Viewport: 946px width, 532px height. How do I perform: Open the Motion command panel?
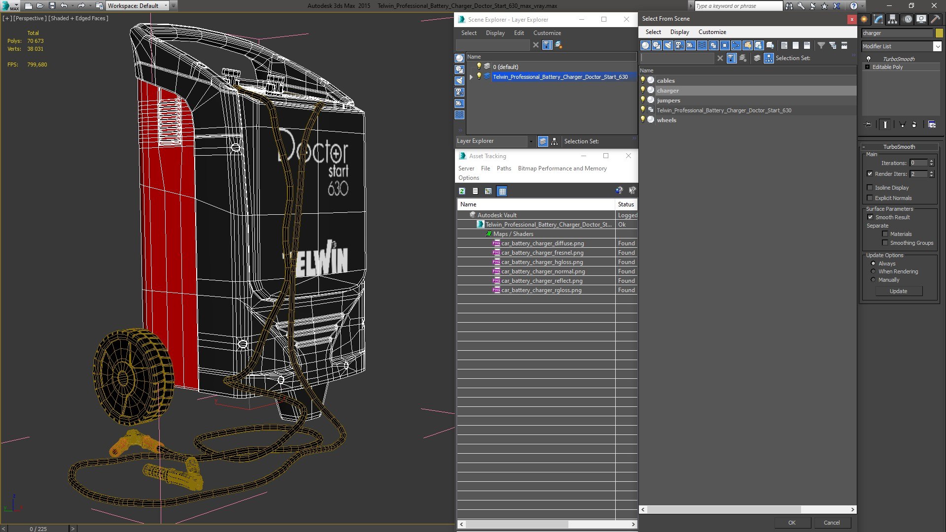908,19
